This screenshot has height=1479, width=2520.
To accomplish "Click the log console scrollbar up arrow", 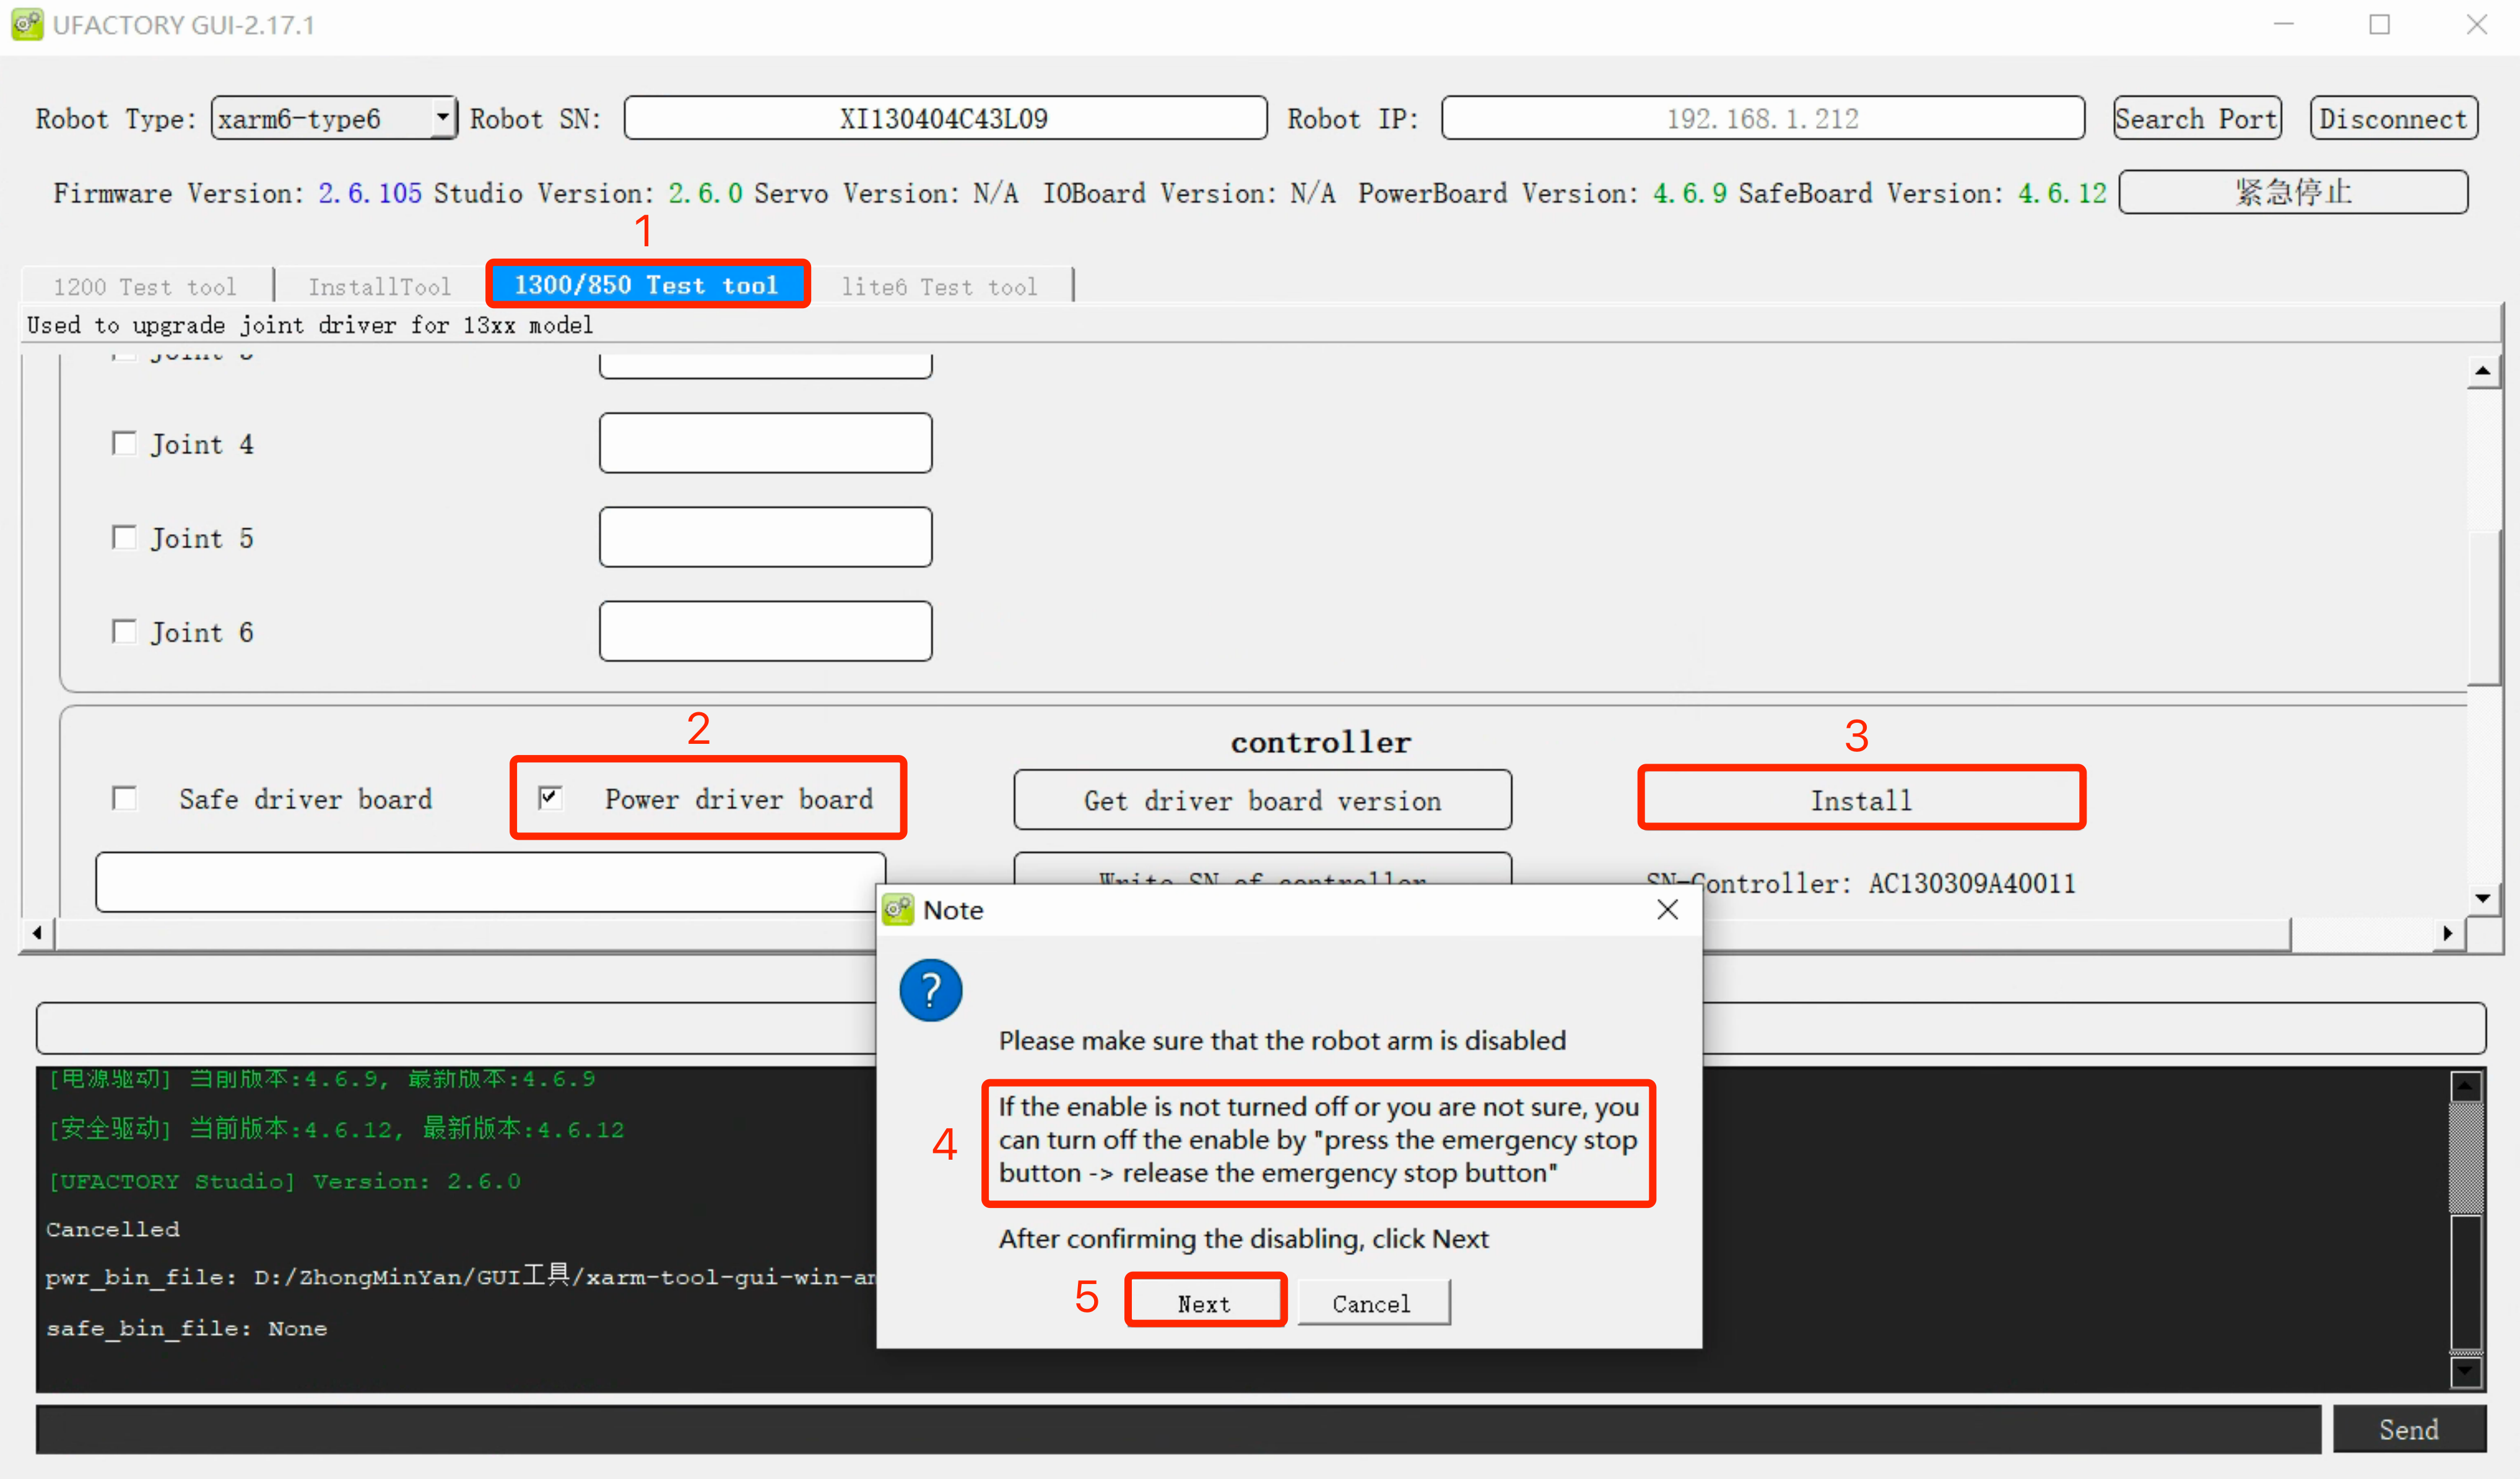I will [x=2466, y=1085].
